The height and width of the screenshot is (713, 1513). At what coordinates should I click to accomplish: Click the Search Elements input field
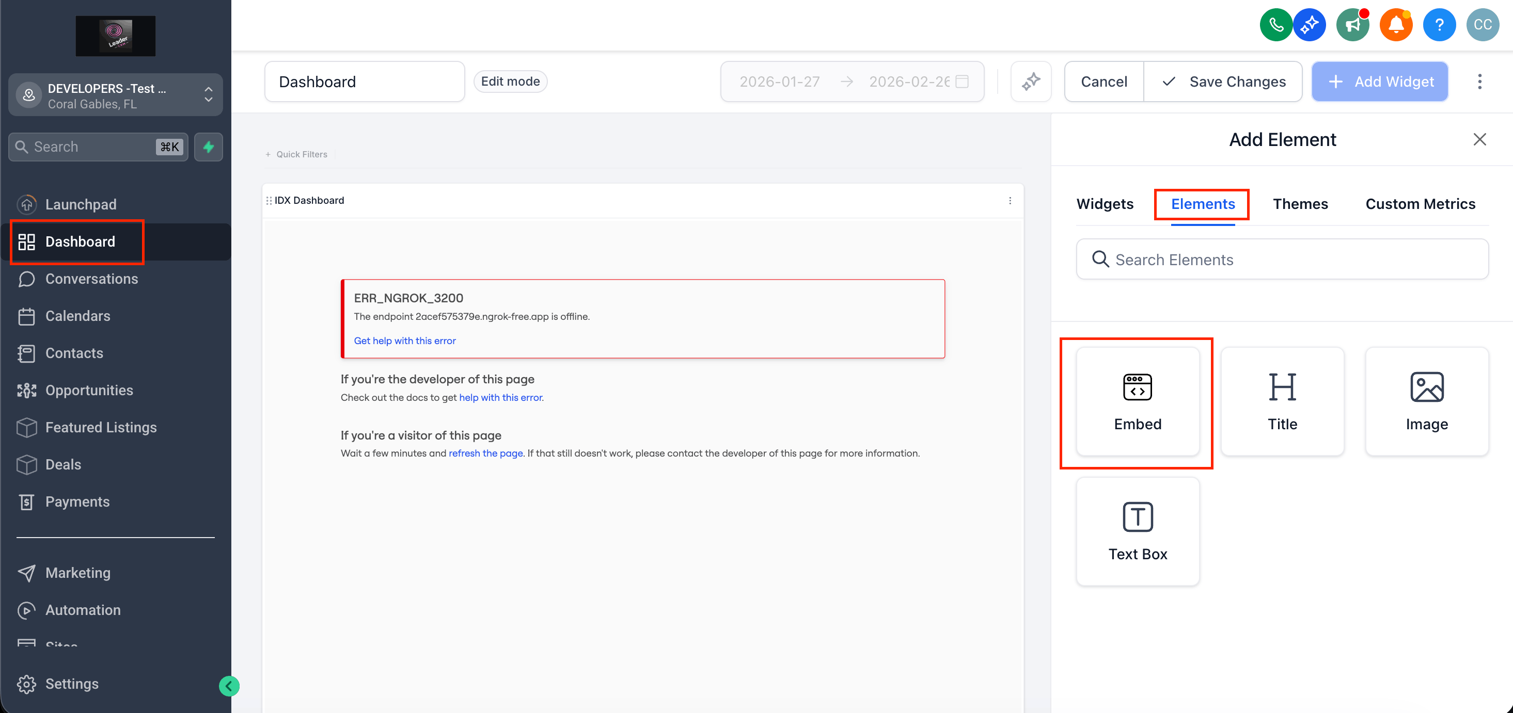coord(1282,260)
